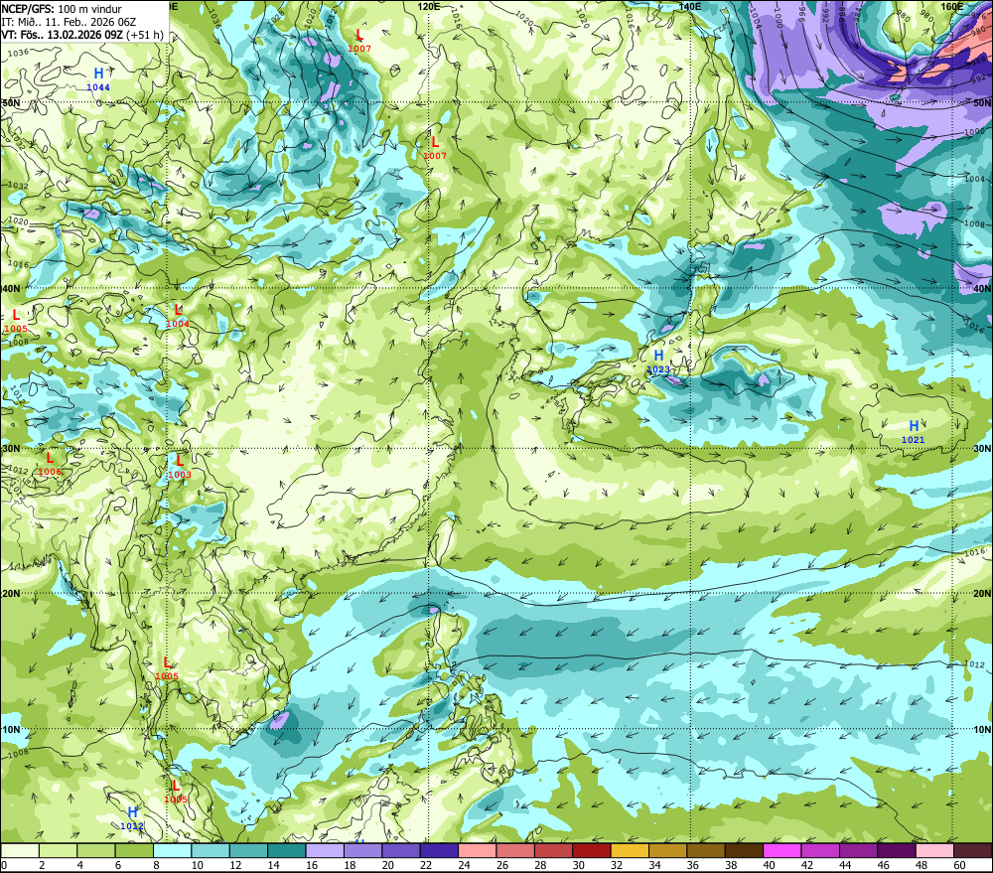Click the high pressure marker H 1012
Screen dimensions: 993x873
tap(132, 818)
